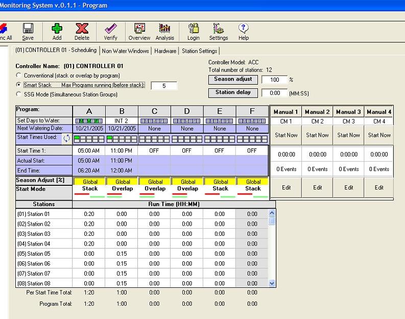Click Program E days-of-week icon
Screen dimensions: 405x319
[x=220, y=121]
